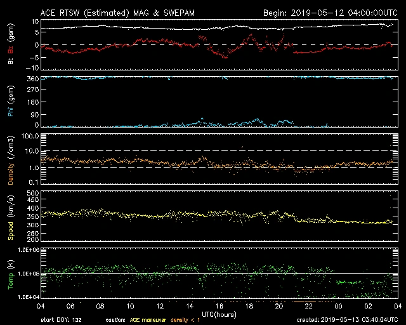Click the yellow Speed (km/s) axis label
This screenshot has width=406, height=325.
(x=10, y=218)
